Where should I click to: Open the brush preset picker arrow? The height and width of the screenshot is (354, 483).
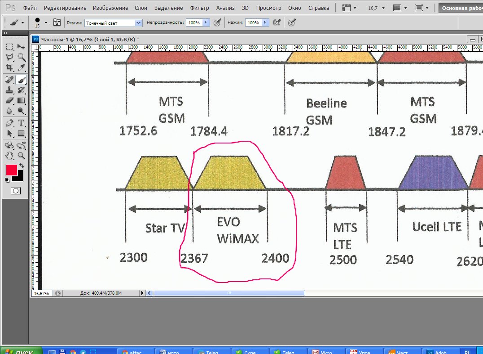tap(46, 22)
